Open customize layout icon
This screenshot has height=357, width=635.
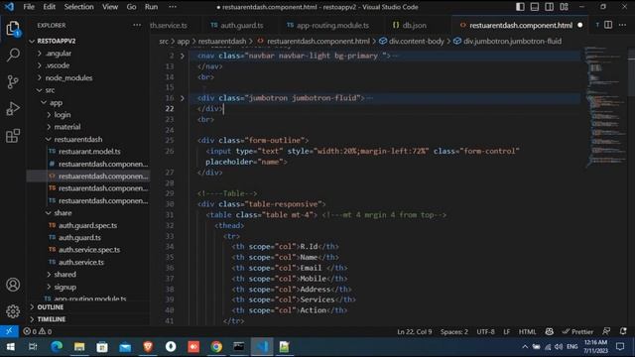564,7
